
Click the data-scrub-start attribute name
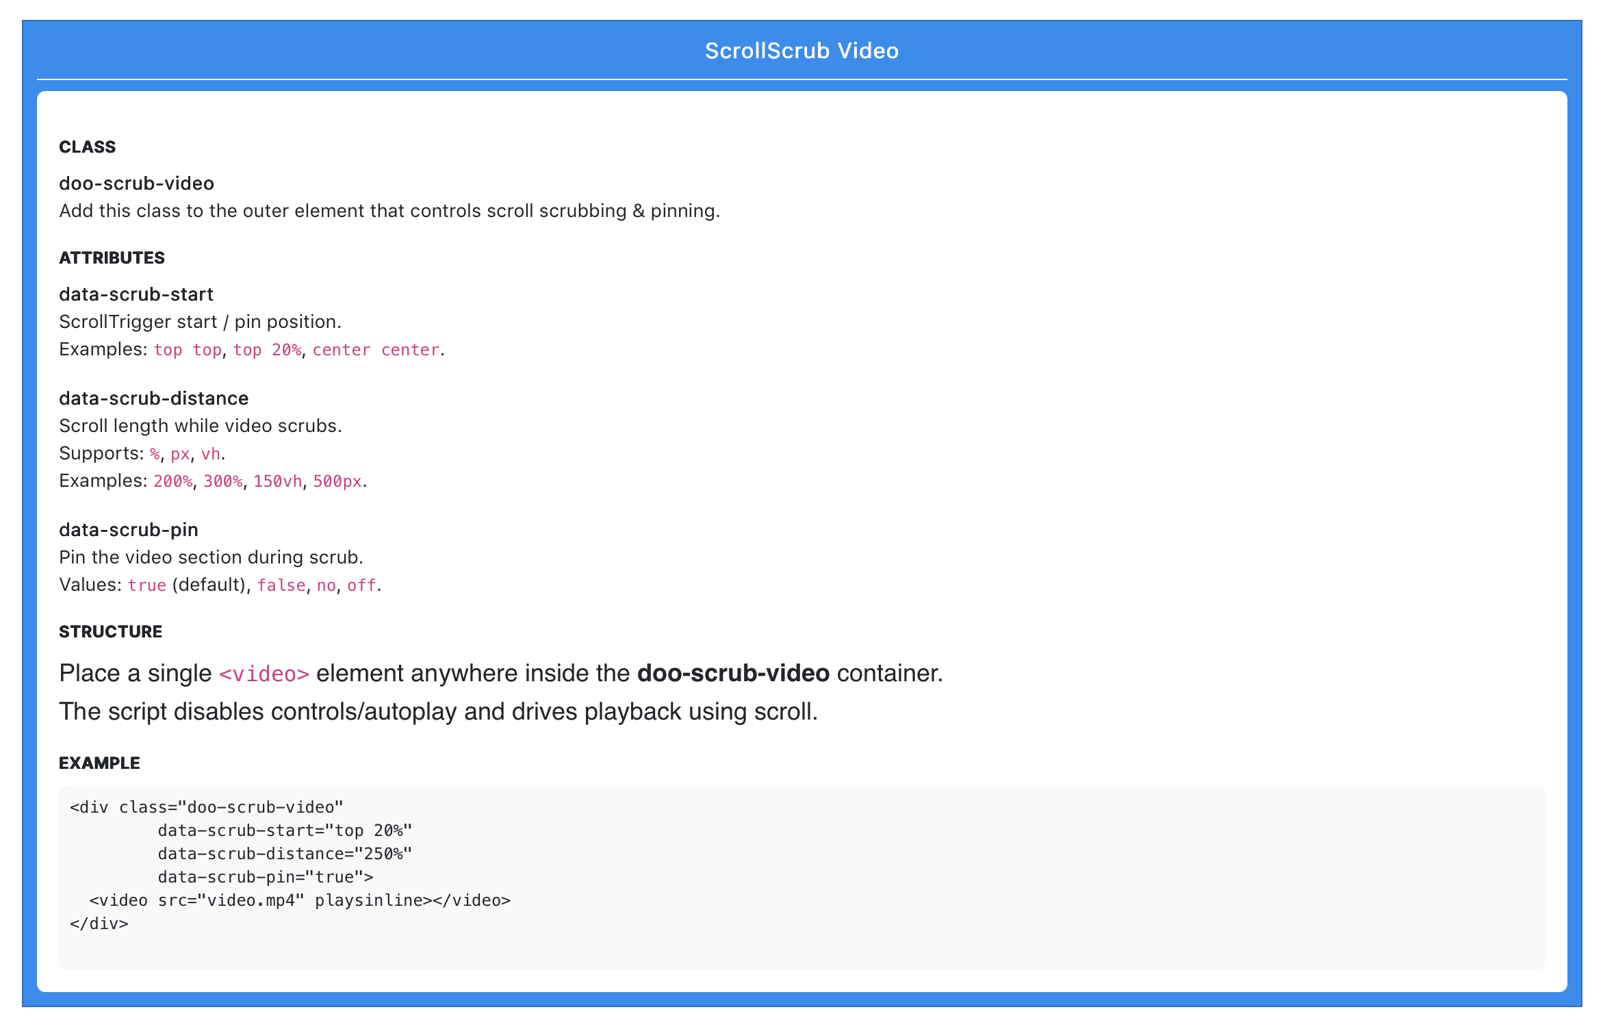click(x=136, y=294)
